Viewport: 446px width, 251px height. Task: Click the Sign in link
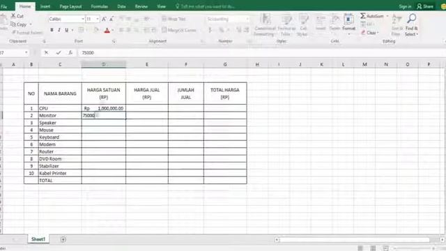(405, 6)
